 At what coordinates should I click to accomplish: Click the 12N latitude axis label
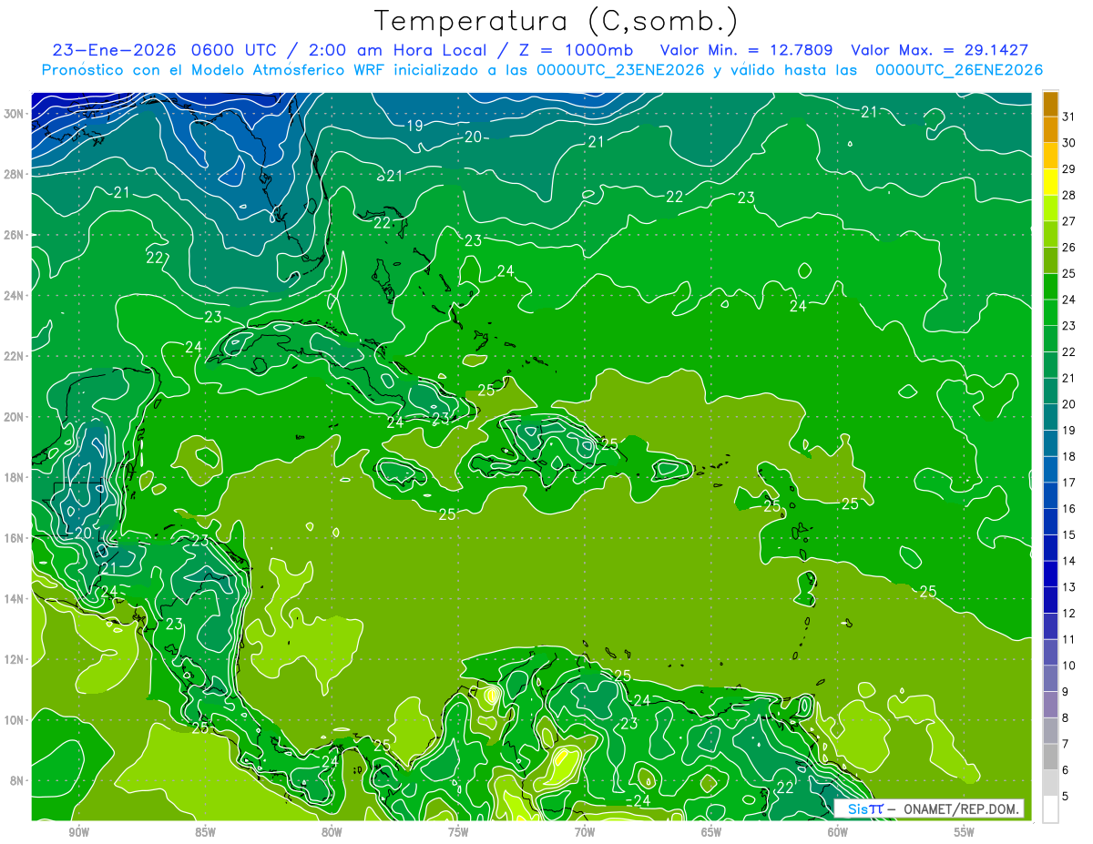(x=15, y=659)
